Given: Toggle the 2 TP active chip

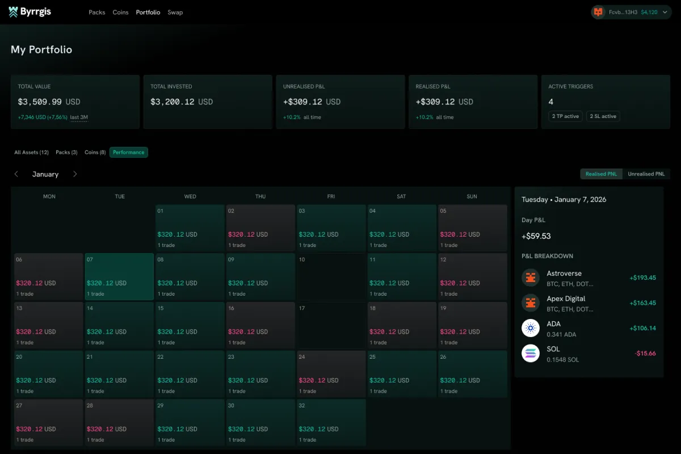Looking at the screenshot, I should [x=565, y=116].
